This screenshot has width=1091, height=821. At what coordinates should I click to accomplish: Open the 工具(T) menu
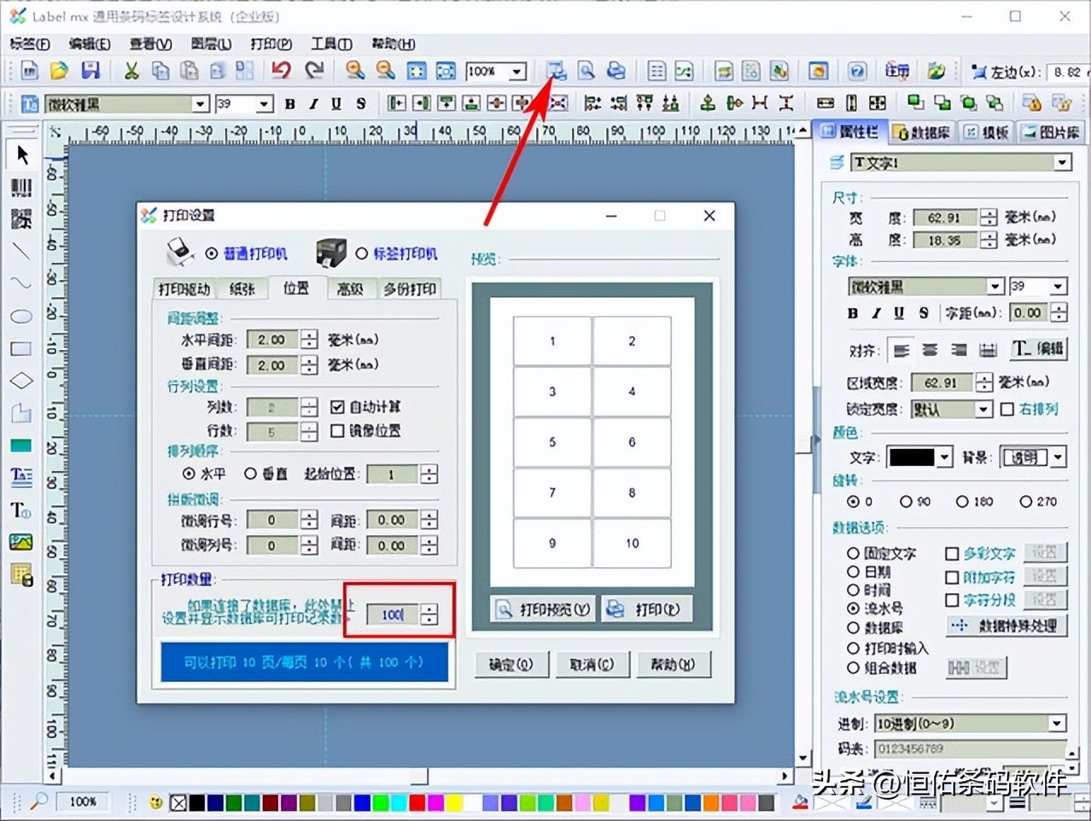point(331,44)
